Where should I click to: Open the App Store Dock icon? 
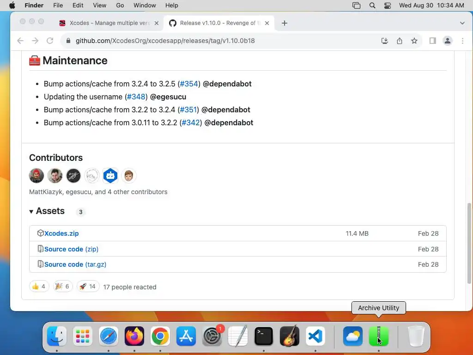pos(186,336)
